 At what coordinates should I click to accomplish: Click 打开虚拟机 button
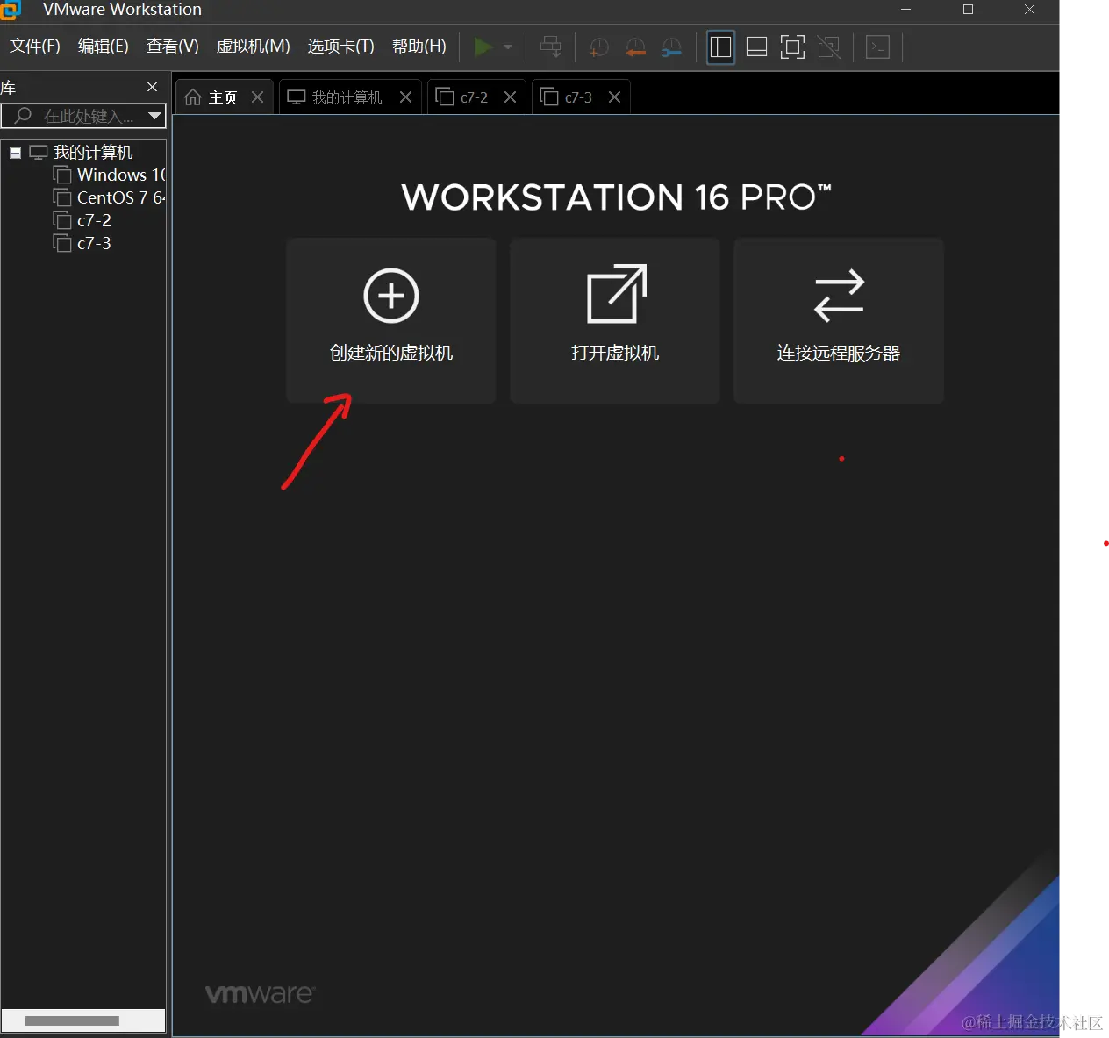[x=615, y=320]
